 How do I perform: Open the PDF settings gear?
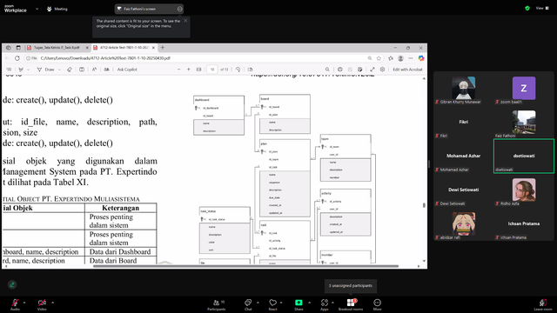[382, 70]
